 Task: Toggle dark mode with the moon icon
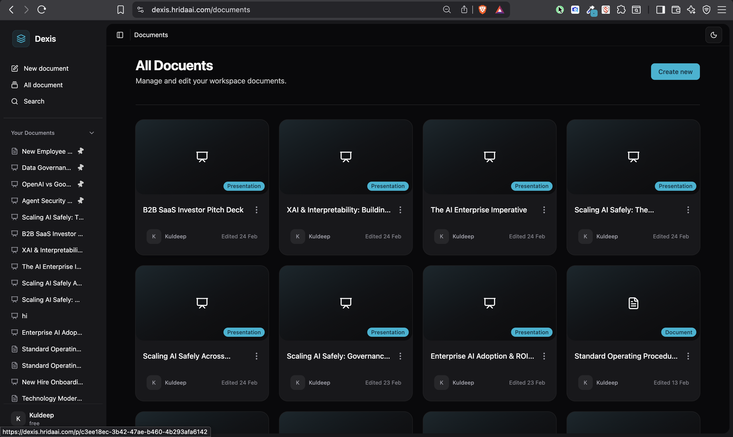[714, 35]
